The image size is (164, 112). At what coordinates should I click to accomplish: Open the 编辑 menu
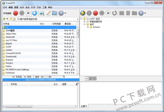(x=10, y=7)
